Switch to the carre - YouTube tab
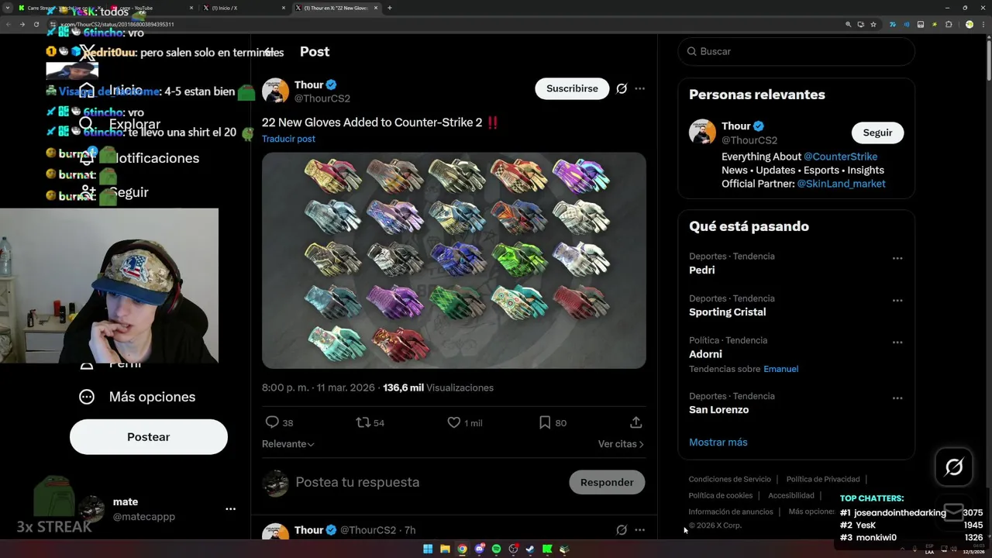Screen dimensions: 992x558 coord(150,8)
